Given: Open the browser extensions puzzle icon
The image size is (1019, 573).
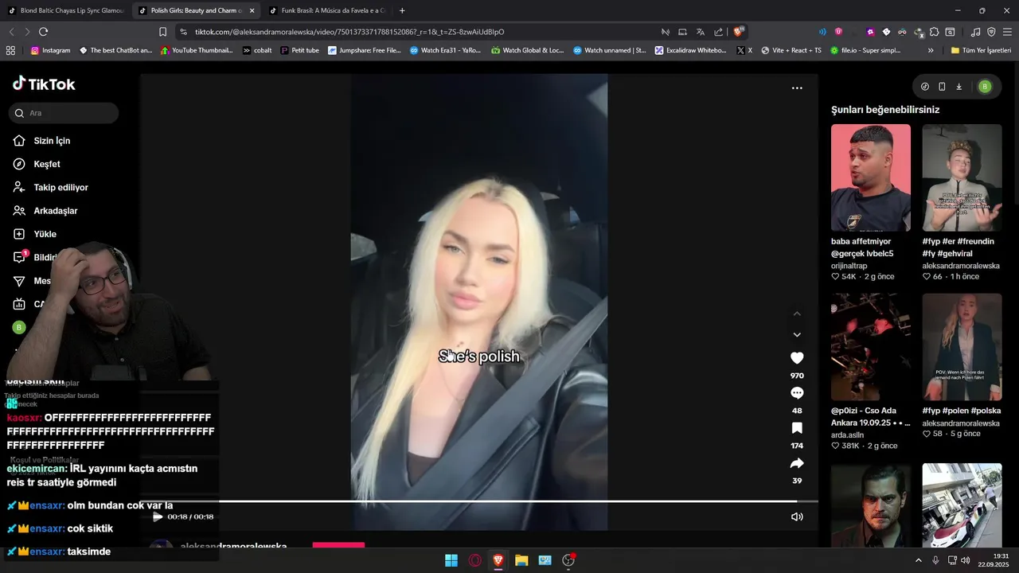Looking at the screenshot, I should (x=935, y=32).
